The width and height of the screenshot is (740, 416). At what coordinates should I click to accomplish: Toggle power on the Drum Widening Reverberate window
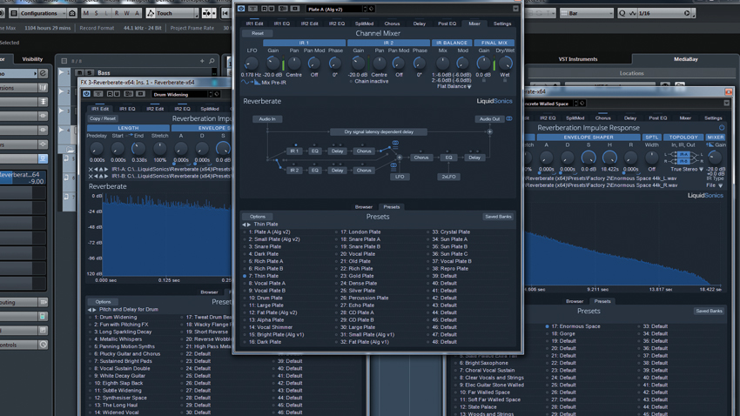click(87, 94)
